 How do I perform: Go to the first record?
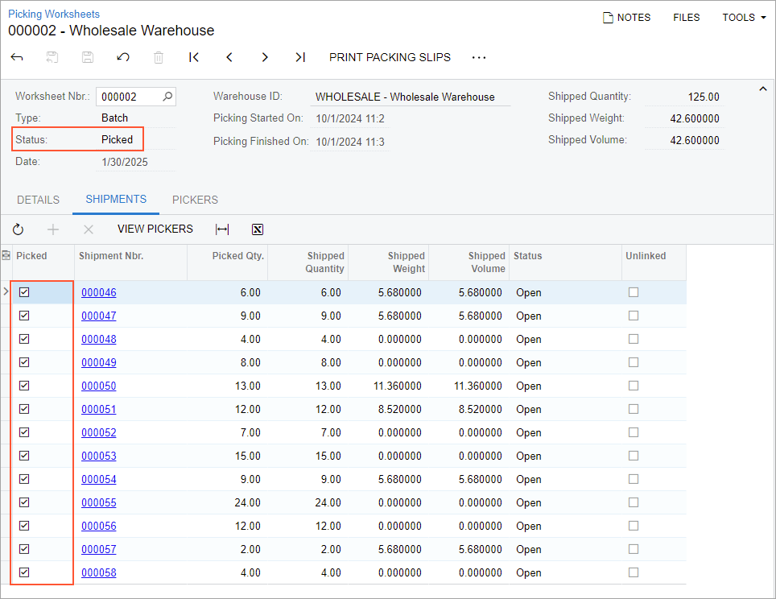pyautogui.click(x=194, y=57)
